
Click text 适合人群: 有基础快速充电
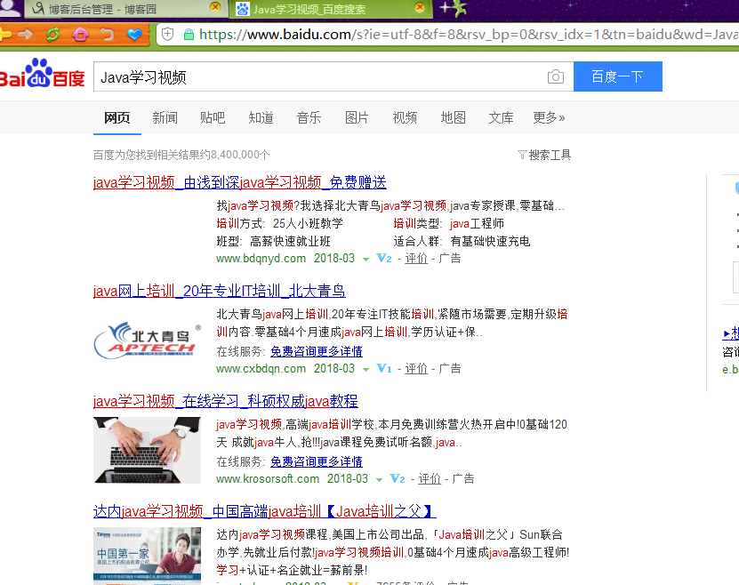pyautogui.click(x=462, y=241)
